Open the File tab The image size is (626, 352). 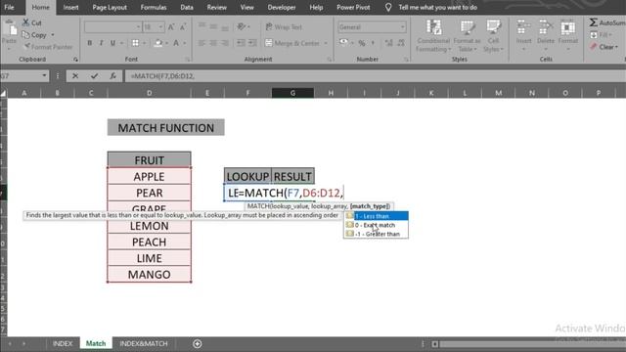pyautogui.click(x=9, y=7)
